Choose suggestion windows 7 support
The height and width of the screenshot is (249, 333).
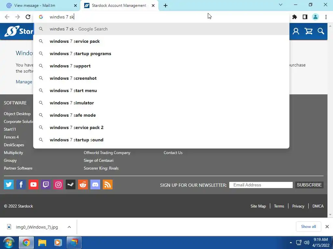click(x=161, y=66)
